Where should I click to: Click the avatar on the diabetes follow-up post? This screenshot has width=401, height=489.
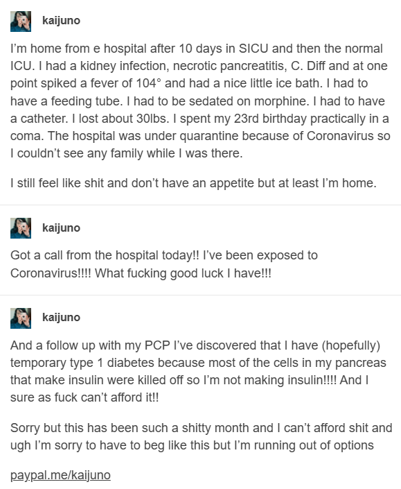21,318
